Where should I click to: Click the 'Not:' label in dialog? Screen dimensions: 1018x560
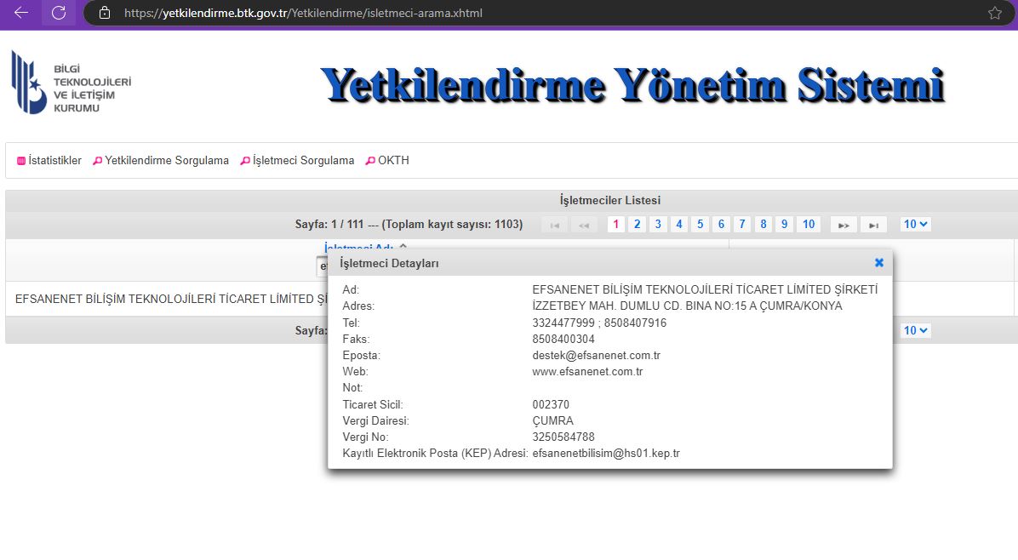(x=352, y=388)
